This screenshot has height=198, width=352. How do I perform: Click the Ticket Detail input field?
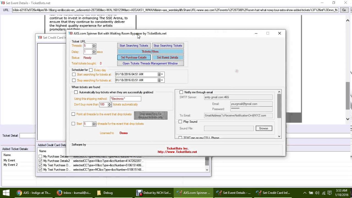[28, 136]
